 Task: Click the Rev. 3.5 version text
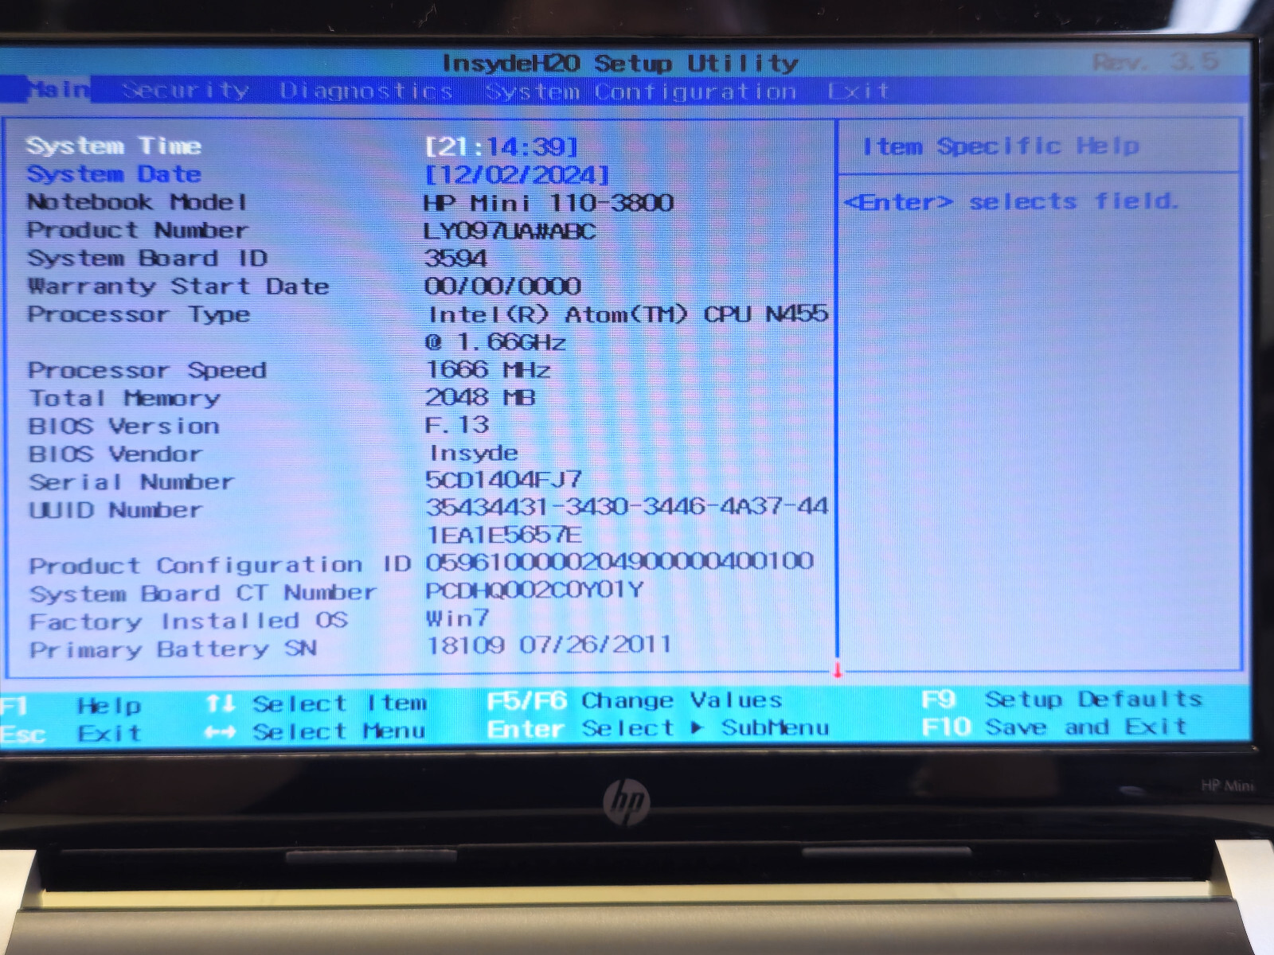coord(1155,61)
